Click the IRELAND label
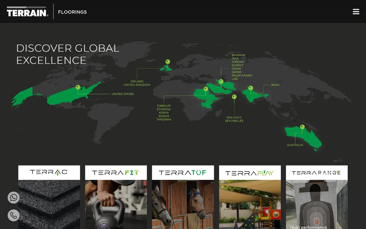 [137, 82]
